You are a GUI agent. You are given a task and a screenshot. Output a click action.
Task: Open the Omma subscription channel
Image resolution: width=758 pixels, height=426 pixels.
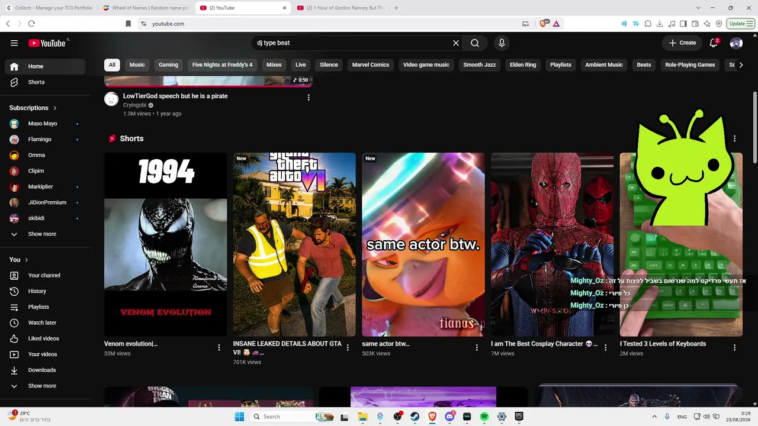click(x=45, y=155)
